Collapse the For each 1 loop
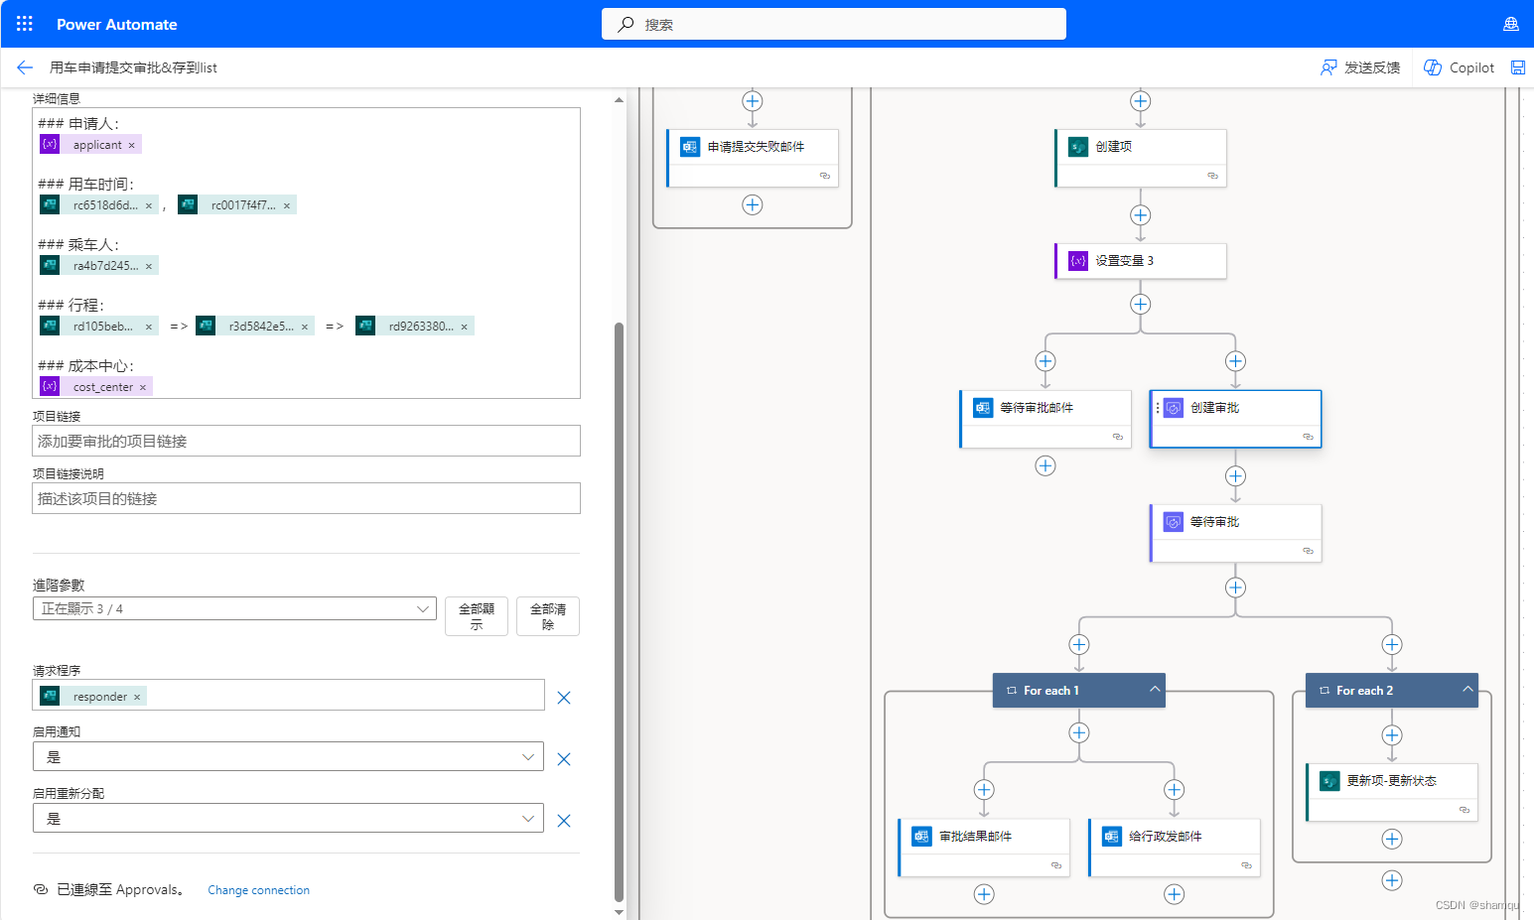The width and height of the screenshot is (1534, 920). point(1155,687)
